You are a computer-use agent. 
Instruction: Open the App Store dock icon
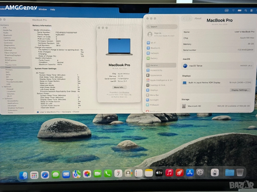coord(190,172)
